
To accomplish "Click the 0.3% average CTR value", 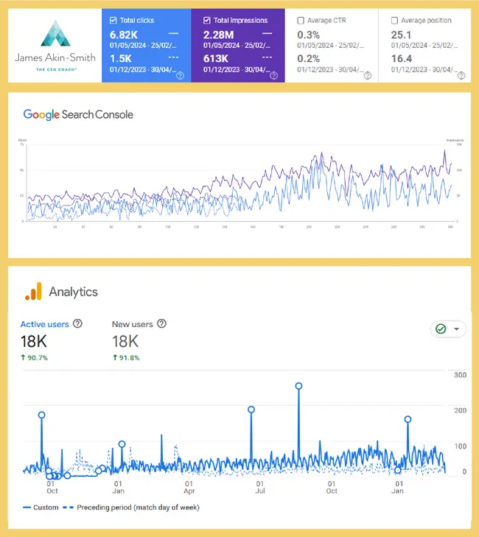I will [308, 35].
